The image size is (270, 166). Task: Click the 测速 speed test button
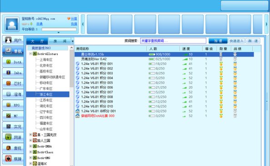(253, 41)
